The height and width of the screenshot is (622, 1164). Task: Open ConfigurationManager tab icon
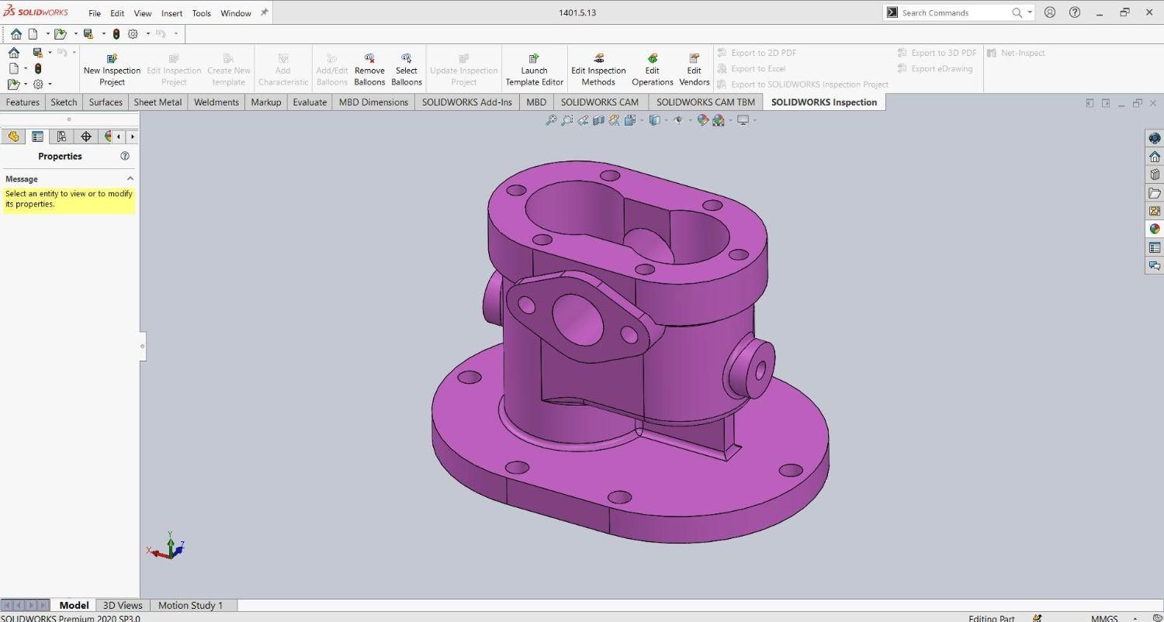click(x=61, y=136)
